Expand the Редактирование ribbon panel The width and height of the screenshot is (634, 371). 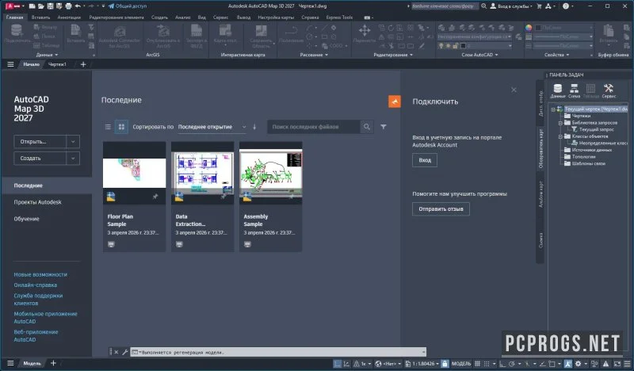393,55
